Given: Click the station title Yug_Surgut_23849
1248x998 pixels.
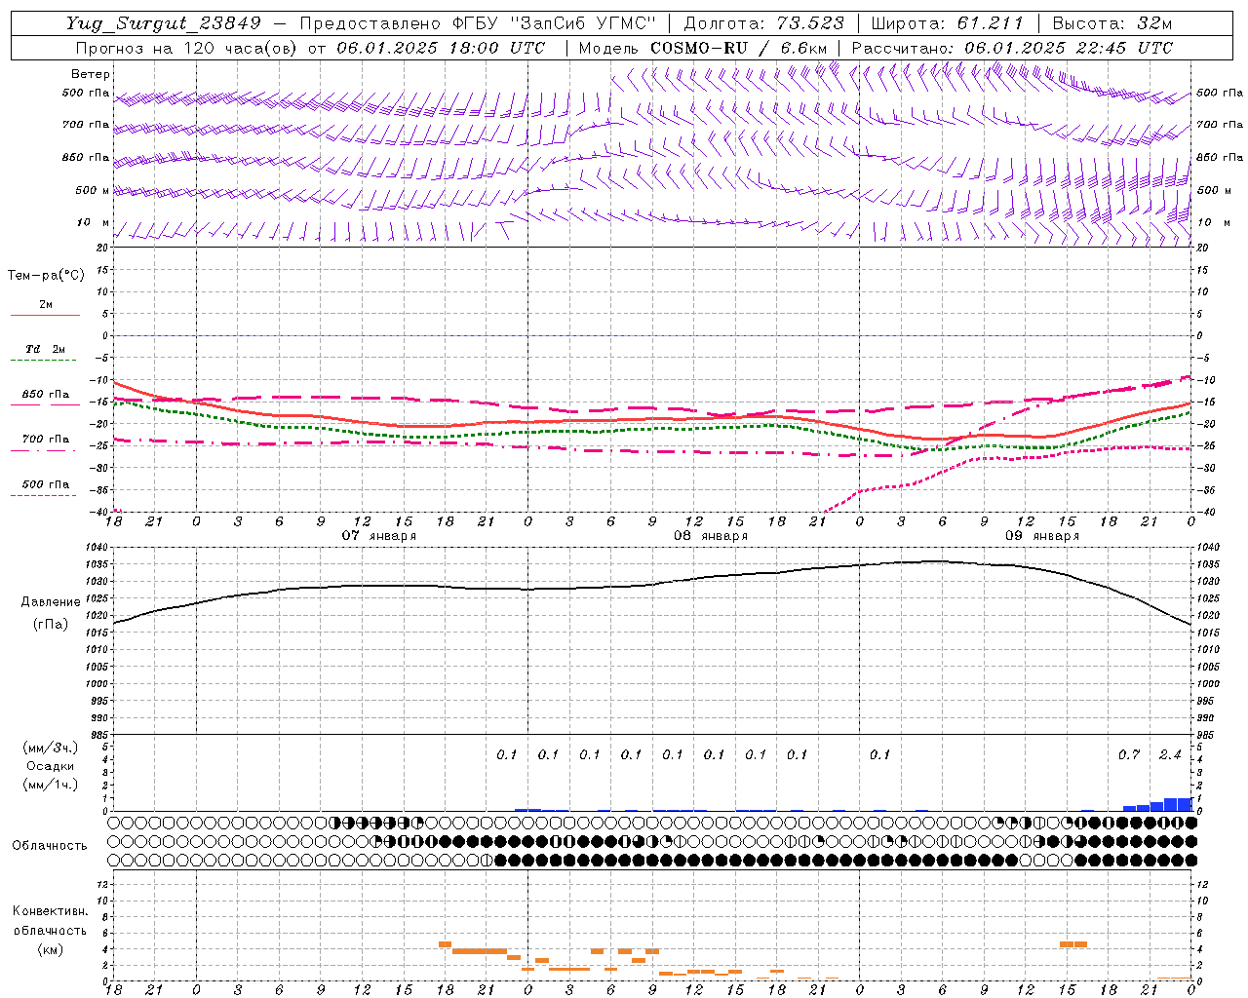Looking at the screenshot, I should (x=164, y=23).
